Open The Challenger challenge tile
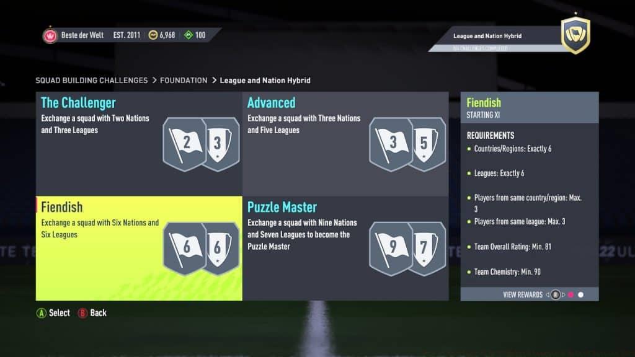635x357 pixels. pos(140,144)
